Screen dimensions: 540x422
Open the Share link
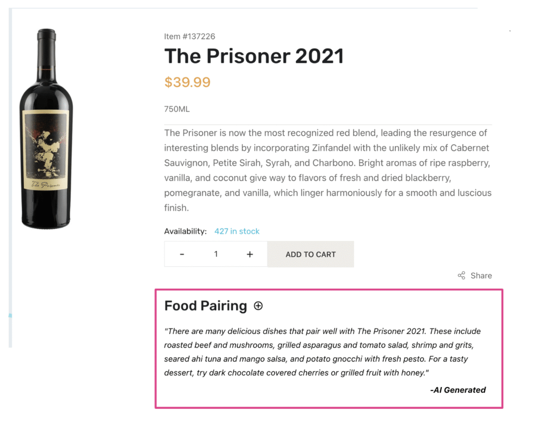481,275
